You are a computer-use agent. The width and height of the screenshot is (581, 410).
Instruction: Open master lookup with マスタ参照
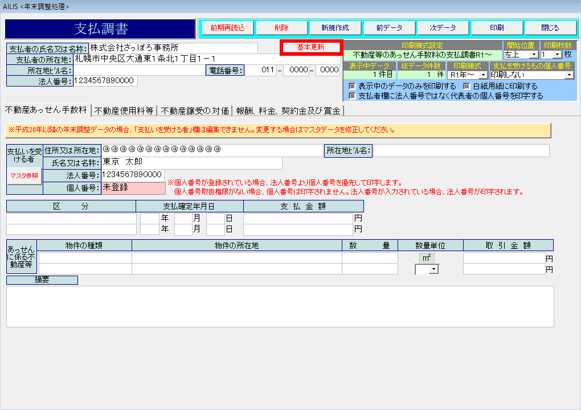click(x=24, y=176)
